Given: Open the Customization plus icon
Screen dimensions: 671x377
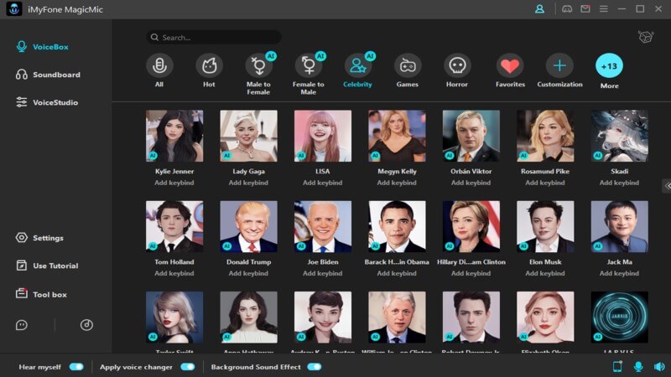Looking at the screenshot, I should pos(559,65).
